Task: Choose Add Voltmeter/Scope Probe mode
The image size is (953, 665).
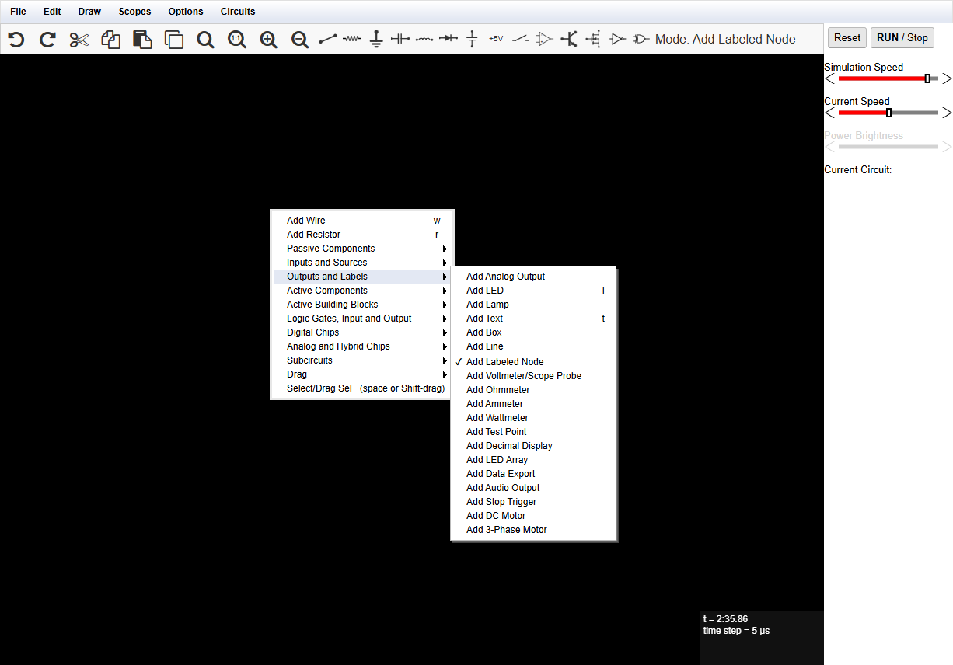Action: [x=523, y=376]
